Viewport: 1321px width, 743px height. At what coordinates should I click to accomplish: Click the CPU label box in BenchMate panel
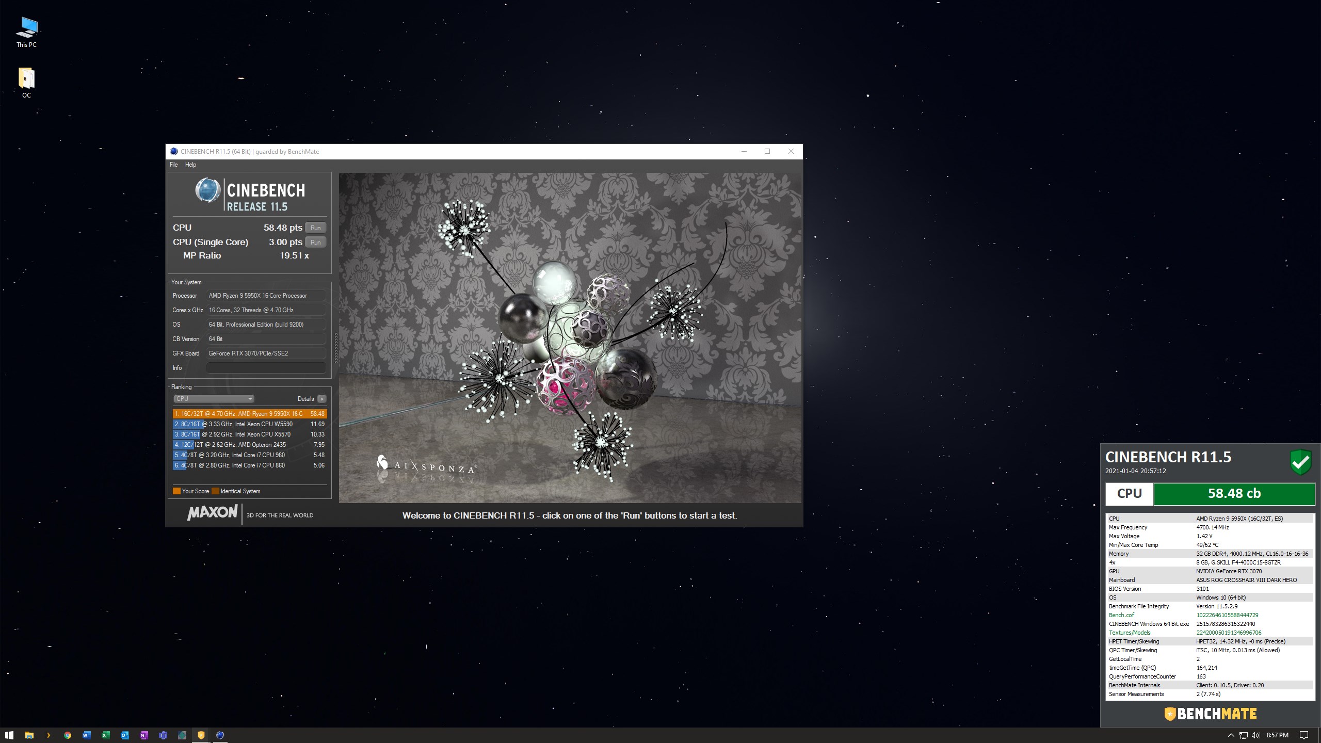1129,494
